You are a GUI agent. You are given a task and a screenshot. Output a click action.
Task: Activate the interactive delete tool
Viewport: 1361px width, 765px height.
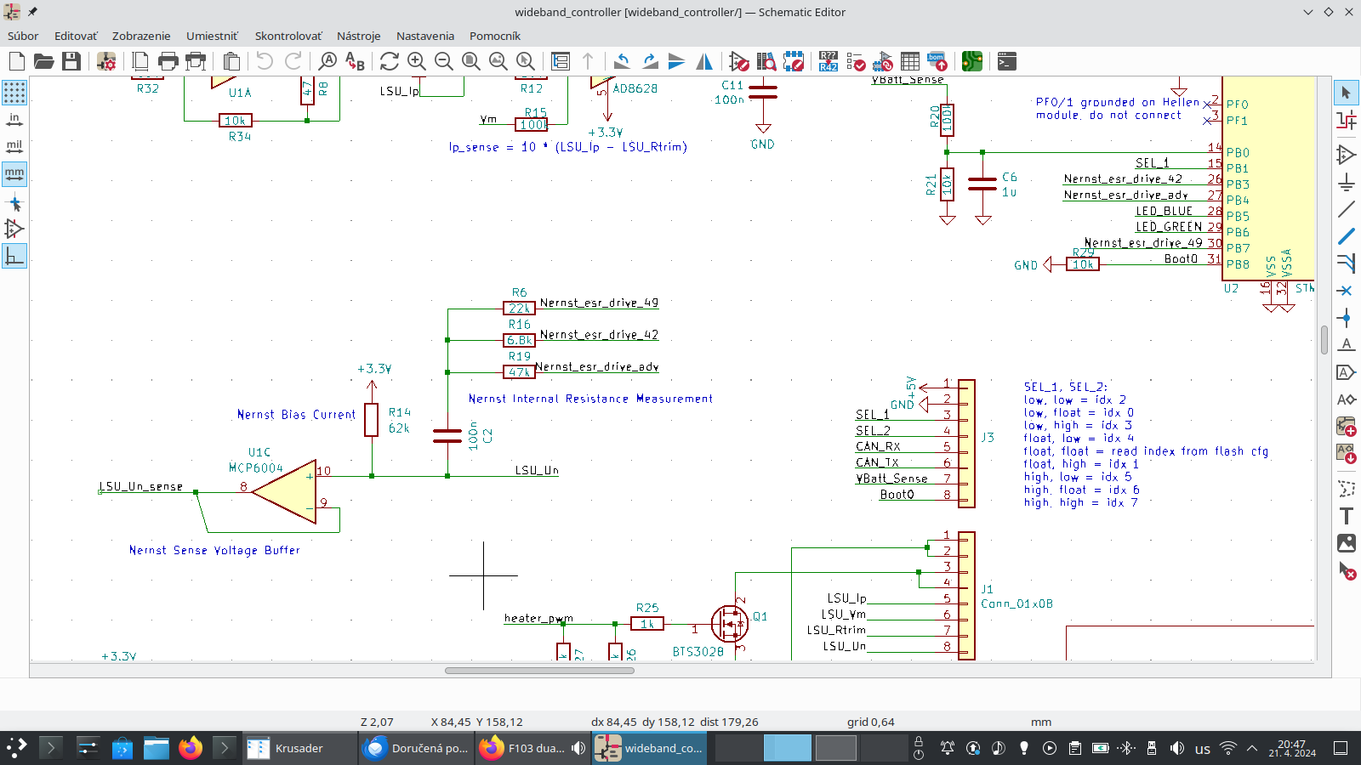tap(1346, 571)
